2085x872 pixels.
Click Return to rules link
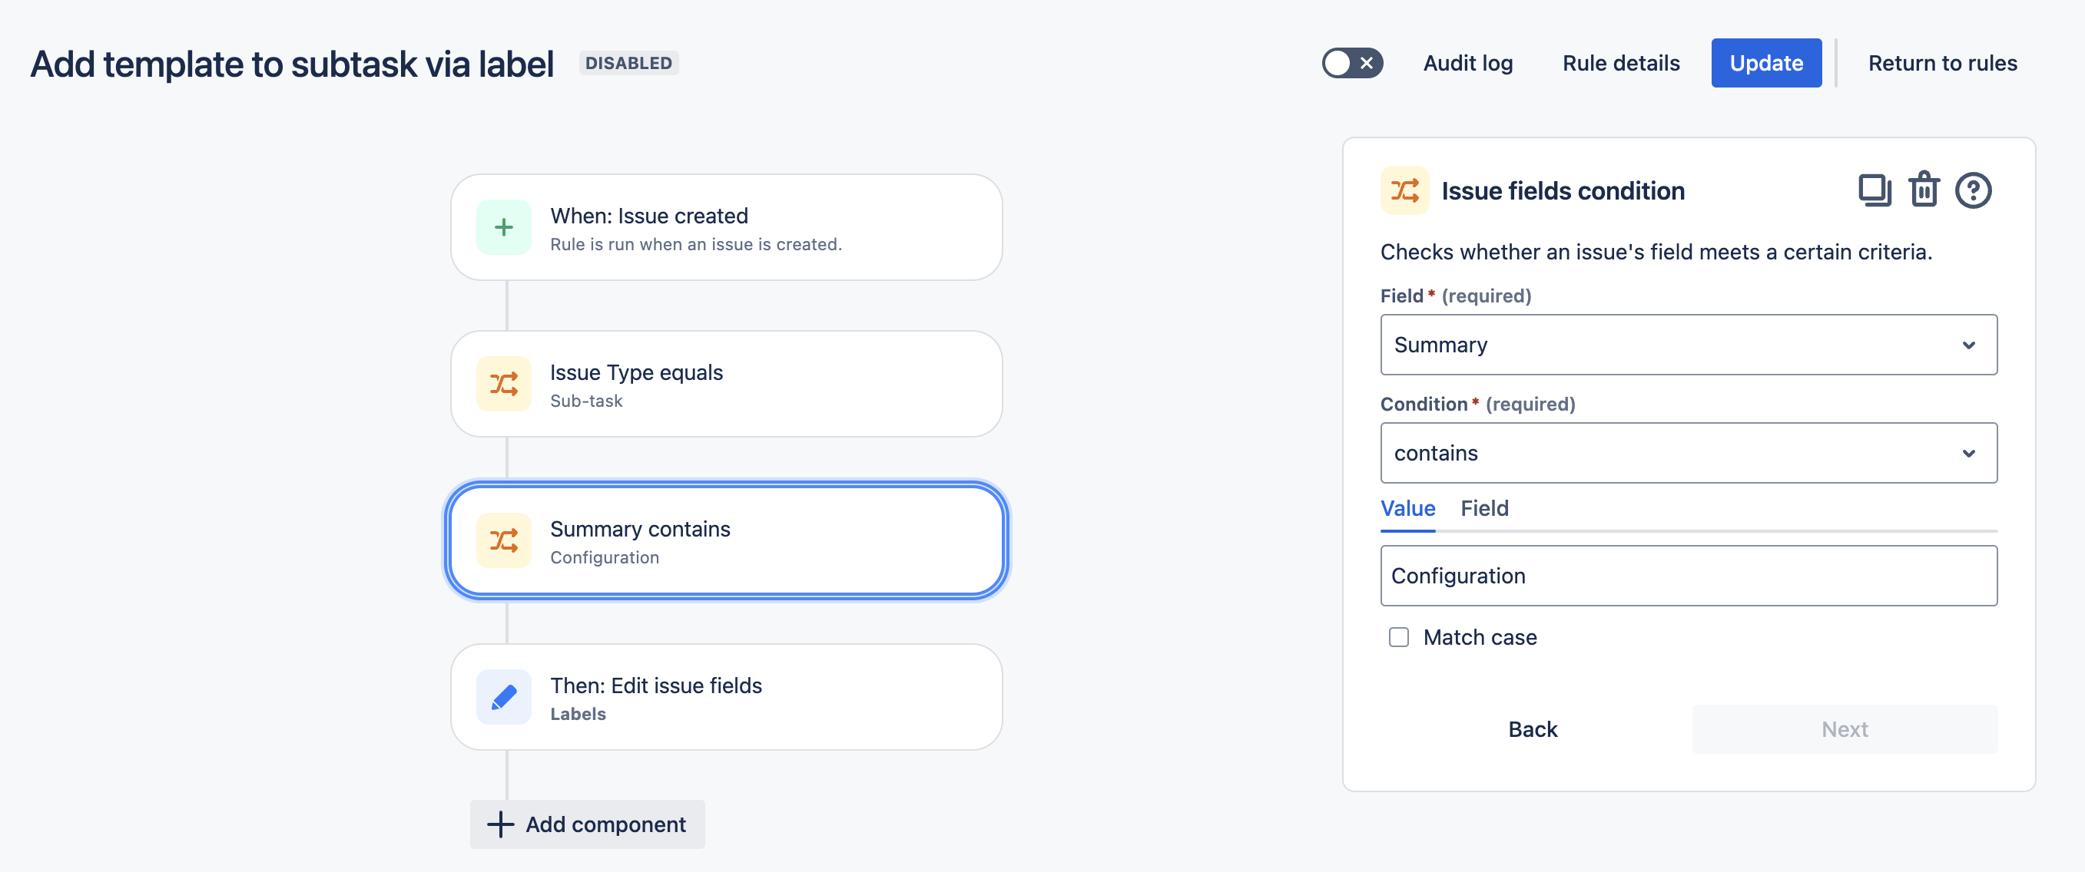[x=1942, y=63]
